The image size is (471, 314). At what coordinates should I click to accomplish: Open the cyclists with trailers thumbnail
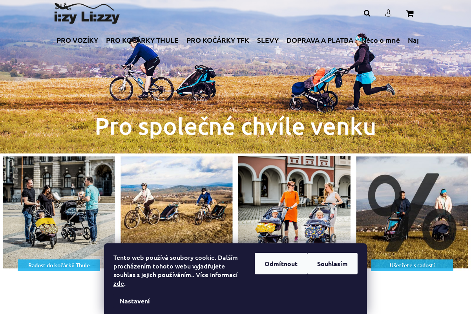(177, 200)
